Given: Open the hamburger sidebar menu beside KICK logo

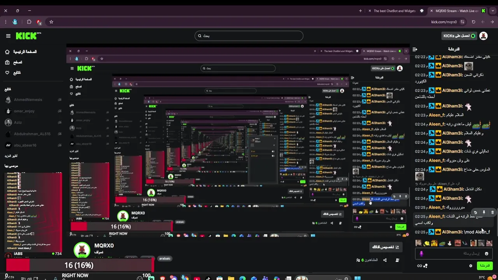Looking at the screenshot, I should [8, 36].
